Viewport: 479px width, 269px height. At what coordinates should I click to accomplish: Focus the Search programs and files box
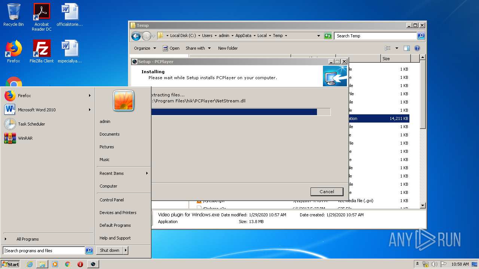click(44, 251)
